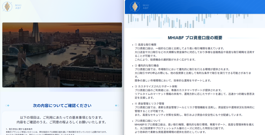Click the candlestick chart banner under blue header
Image resolution: width=265 pixels, height=135 pixels.
coord(195,21)
